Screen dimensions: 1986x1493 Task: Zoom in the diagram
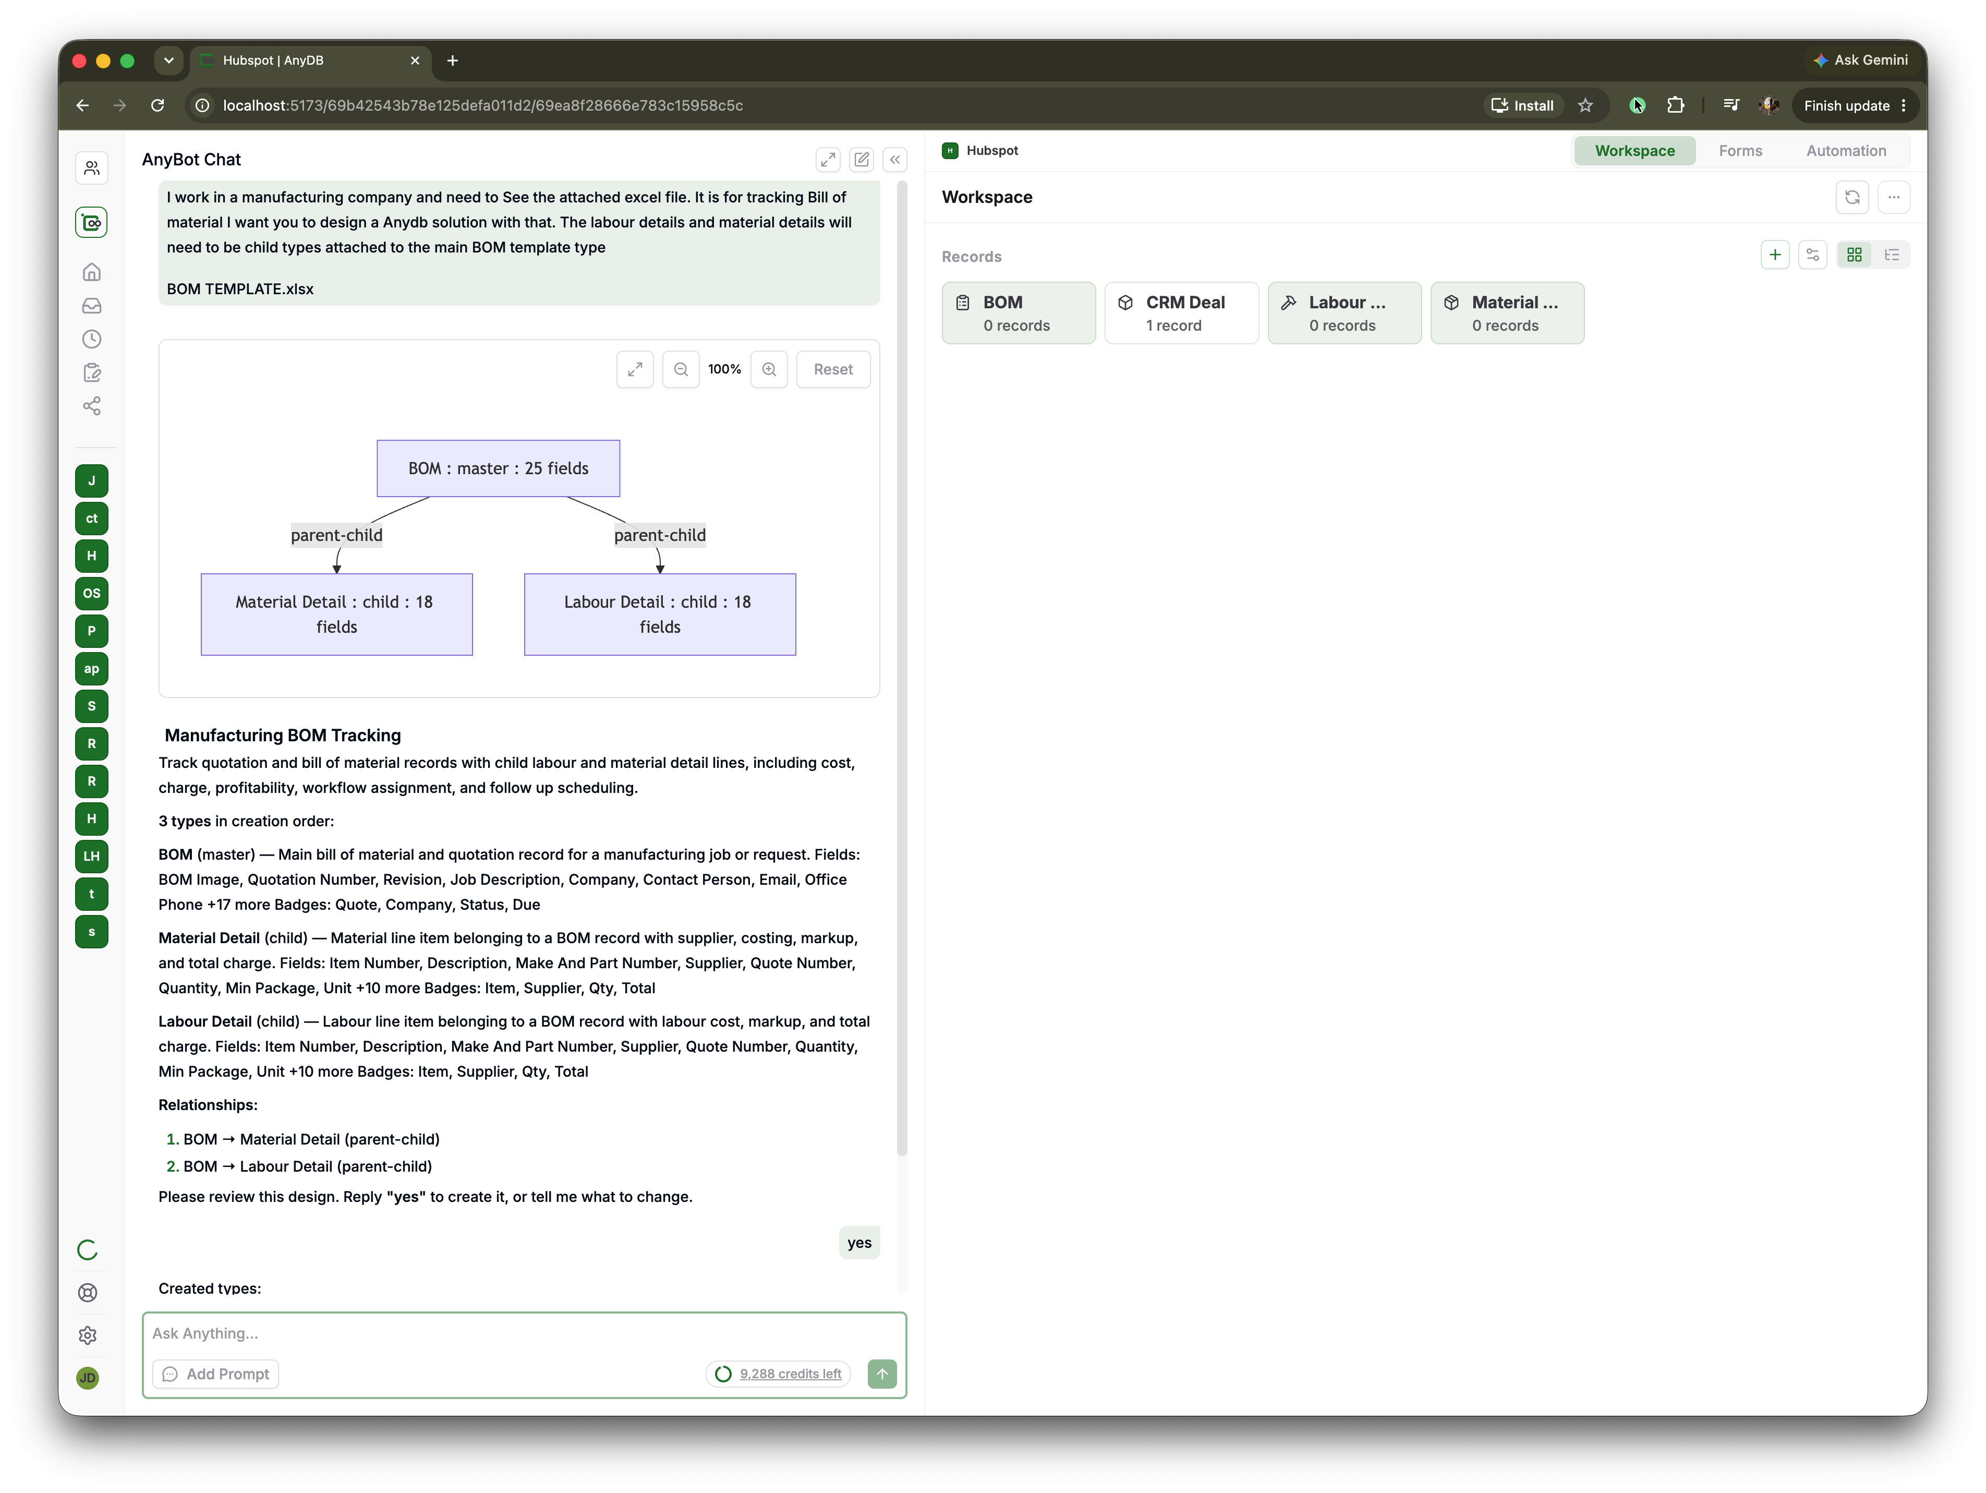(769, 369)
